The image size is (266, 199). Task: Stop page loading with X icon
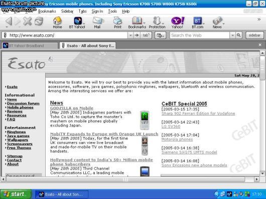[x=28, y=21]
